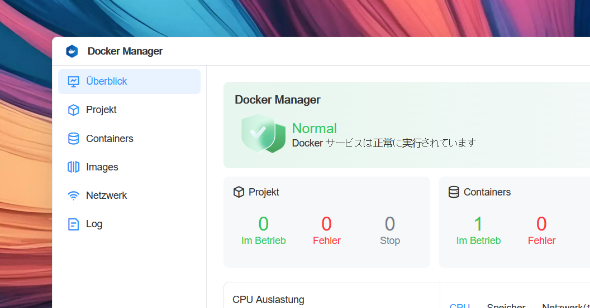590x308 pixels.
Task: Click Projekt Stop count 0
Action: pos(390,224)
